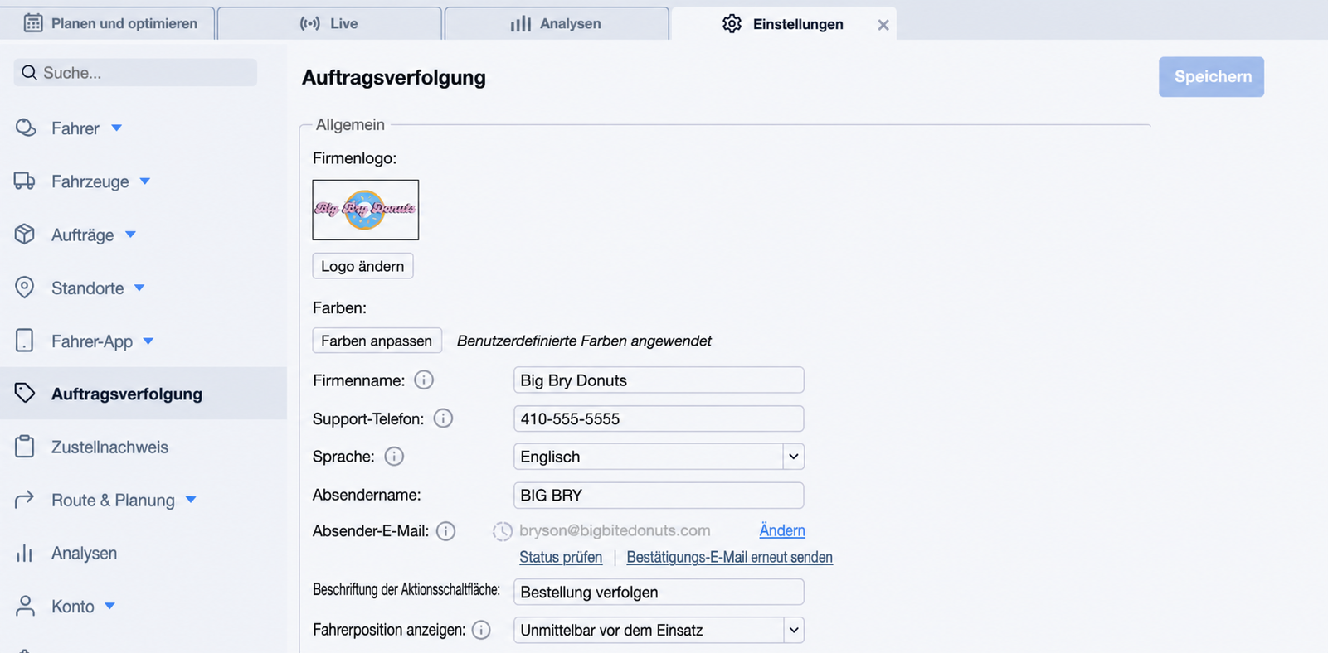Screen dimensions: 1328x653
Task: Click broadcast icon on Live tab
Action: 309,23
